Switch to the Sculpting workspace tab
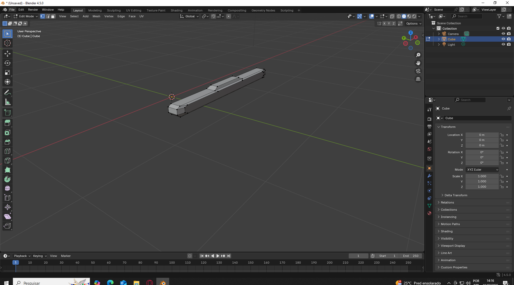The width and height of the screenshot is (514, 285). point(114,10)
